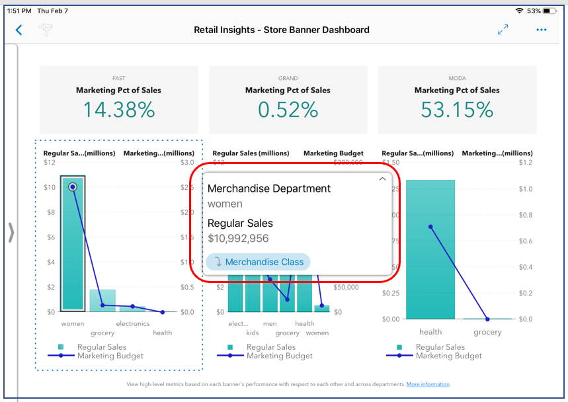Tap the expand to fullscreen icon
Image resolution: width=568 pixels, height=402 pixels.
[x=503, y=30]
